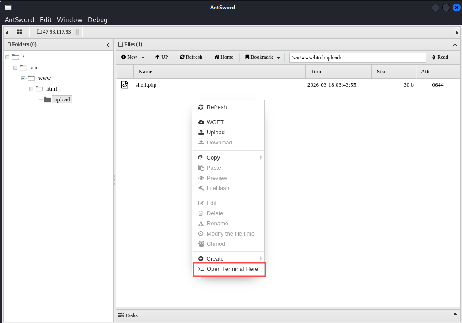Select the upload folder in tree
Image resolution: width=462 pixels, height=323 pixels.
(x=62, y=99)
